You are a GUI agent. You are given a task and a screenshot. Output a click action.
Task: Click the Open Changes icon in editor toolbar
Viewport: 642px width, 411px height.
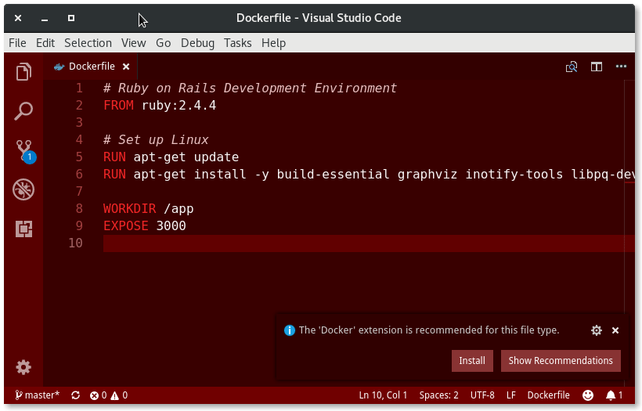(x=572, y=67)
